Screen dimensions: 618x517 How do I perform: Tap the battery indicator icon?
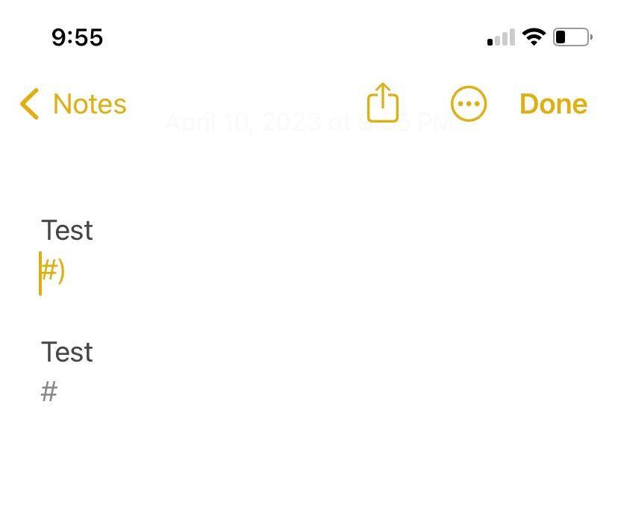(x=572, y=37)
